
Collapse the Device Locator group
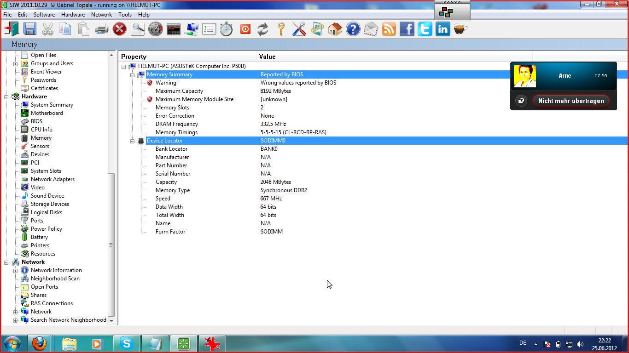(133, 141)
